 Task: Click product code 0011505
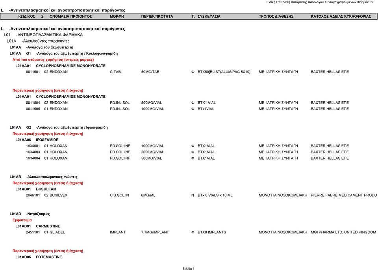click(x=33, y=109)
